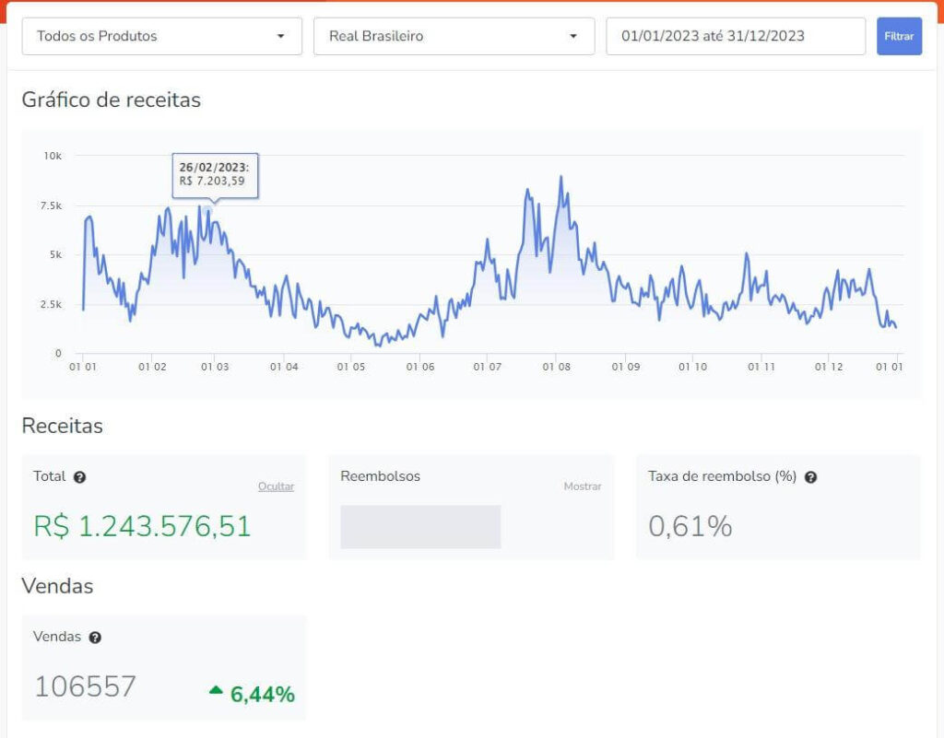This screenshot has width=944, height=738.
Task: Click the help icon beside Taxa de reembolso
Action: [810, 477]
